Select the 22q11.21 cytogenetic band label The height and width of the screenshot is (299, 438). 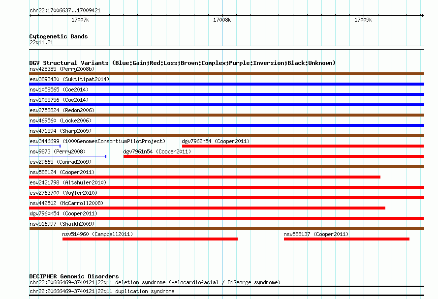41,42
